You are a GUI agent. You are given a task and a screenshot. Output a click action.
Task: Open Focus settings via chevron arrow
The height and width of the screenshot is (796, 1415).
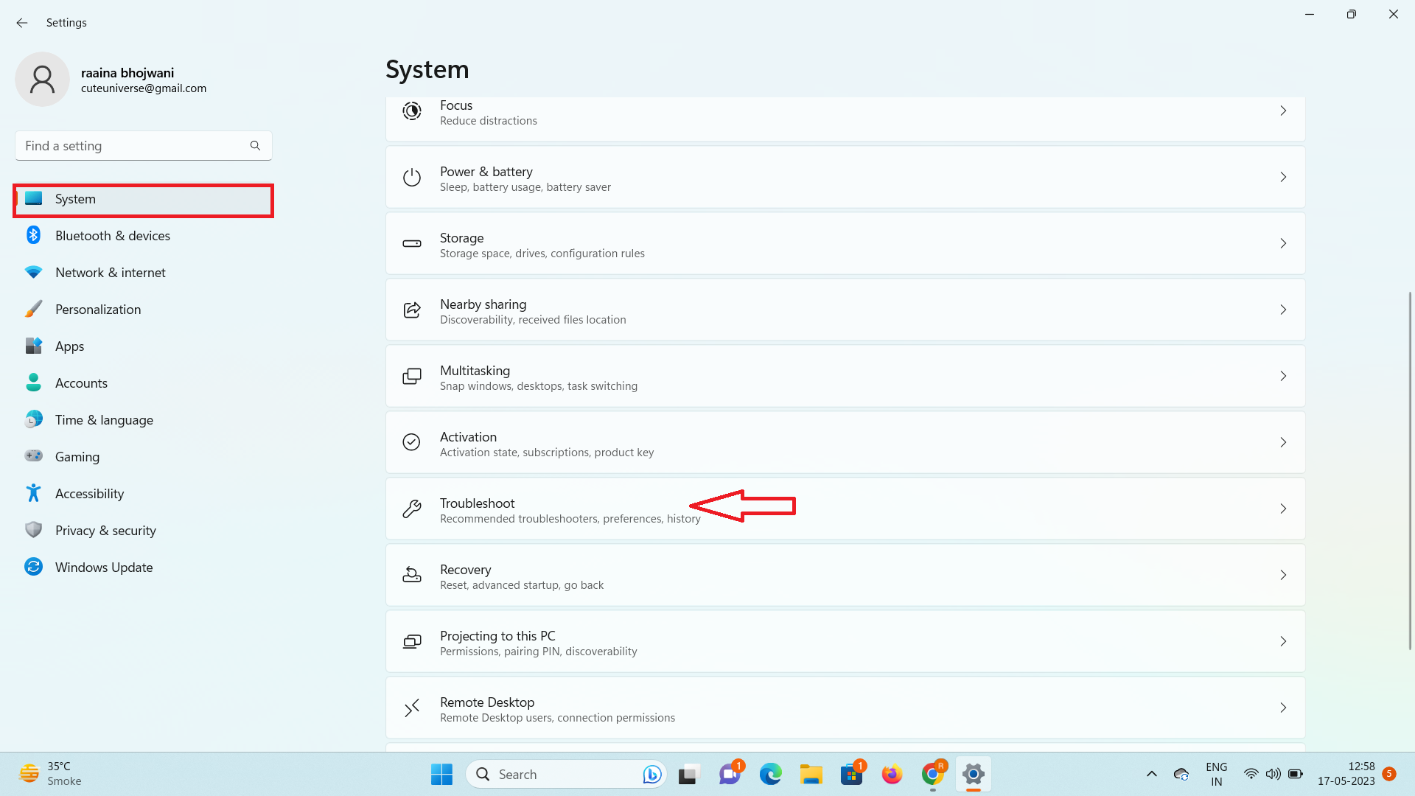pyautogui.click(x=1283, y=111)
